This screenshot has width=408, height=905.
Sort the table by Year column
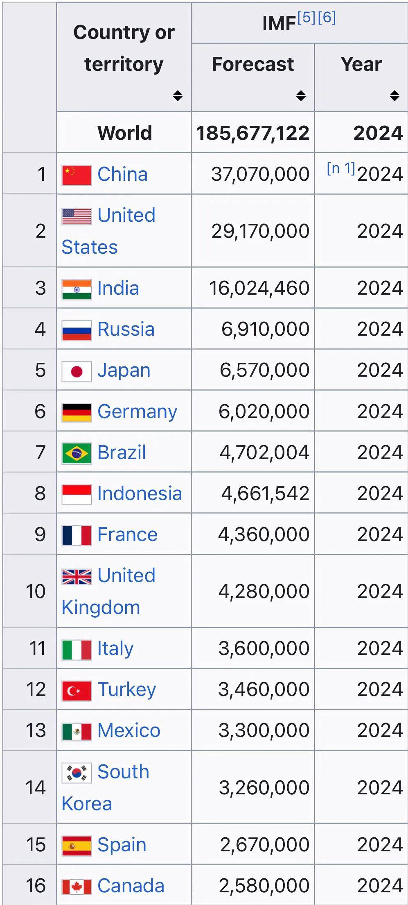[x=394, y=95]
